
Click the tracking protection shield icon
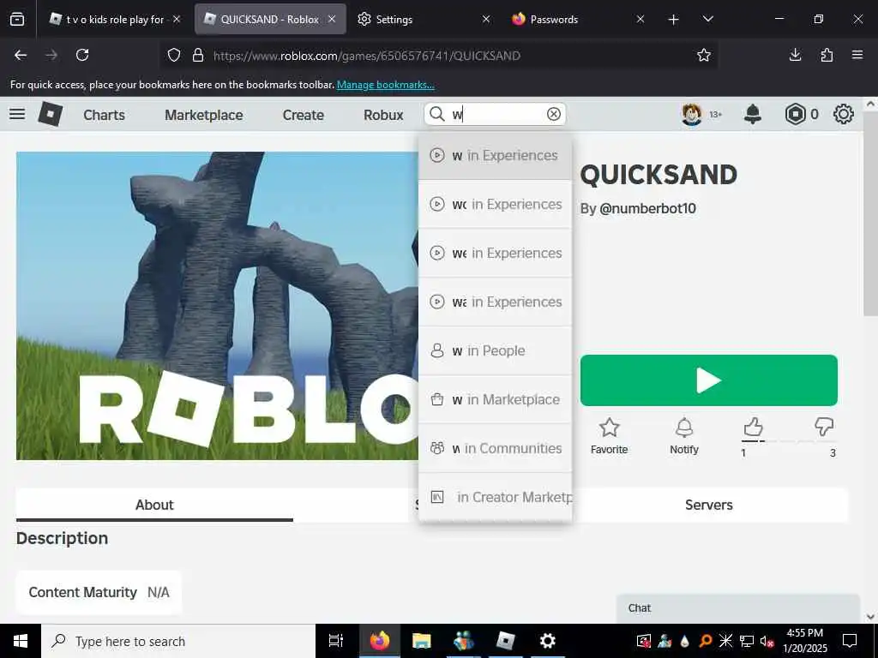tap(174, 55)
